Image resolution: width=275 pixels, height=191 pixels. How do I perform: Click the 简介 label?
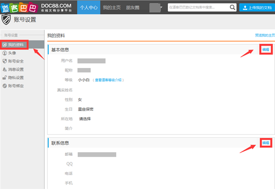[x=69, y=128]
